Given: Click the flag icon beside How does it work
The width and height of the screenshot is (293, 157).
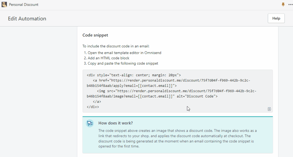Looking at the screenshot, I should tap(90, 123).
